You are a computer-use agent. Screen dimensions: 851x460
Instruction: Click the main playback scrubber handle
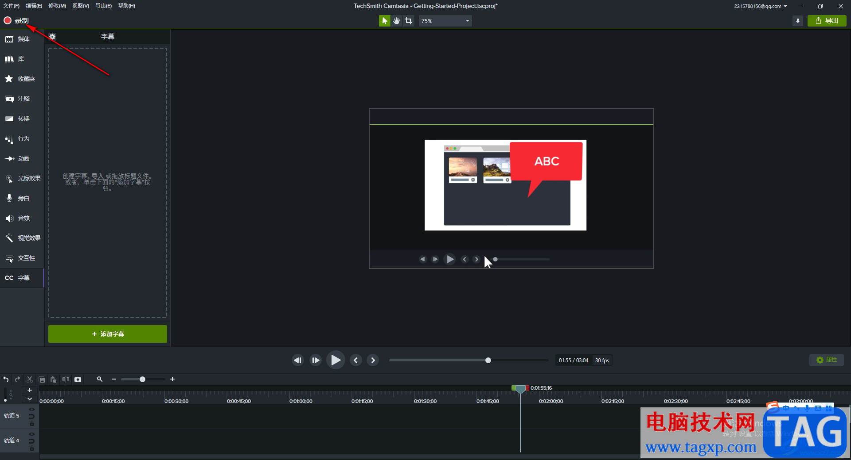point(488,360)
